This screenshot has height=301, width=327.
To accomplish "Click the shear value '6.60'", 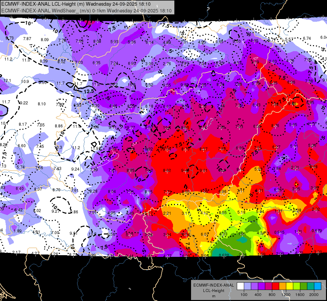I will point(22,145).
